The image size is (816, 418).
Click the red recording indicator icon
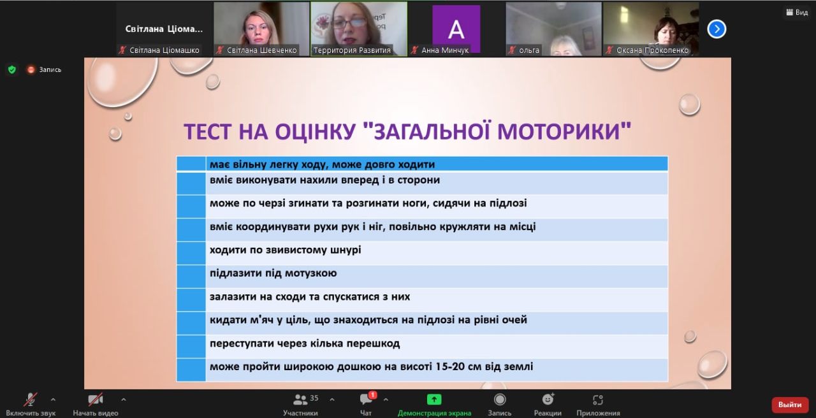31,69
